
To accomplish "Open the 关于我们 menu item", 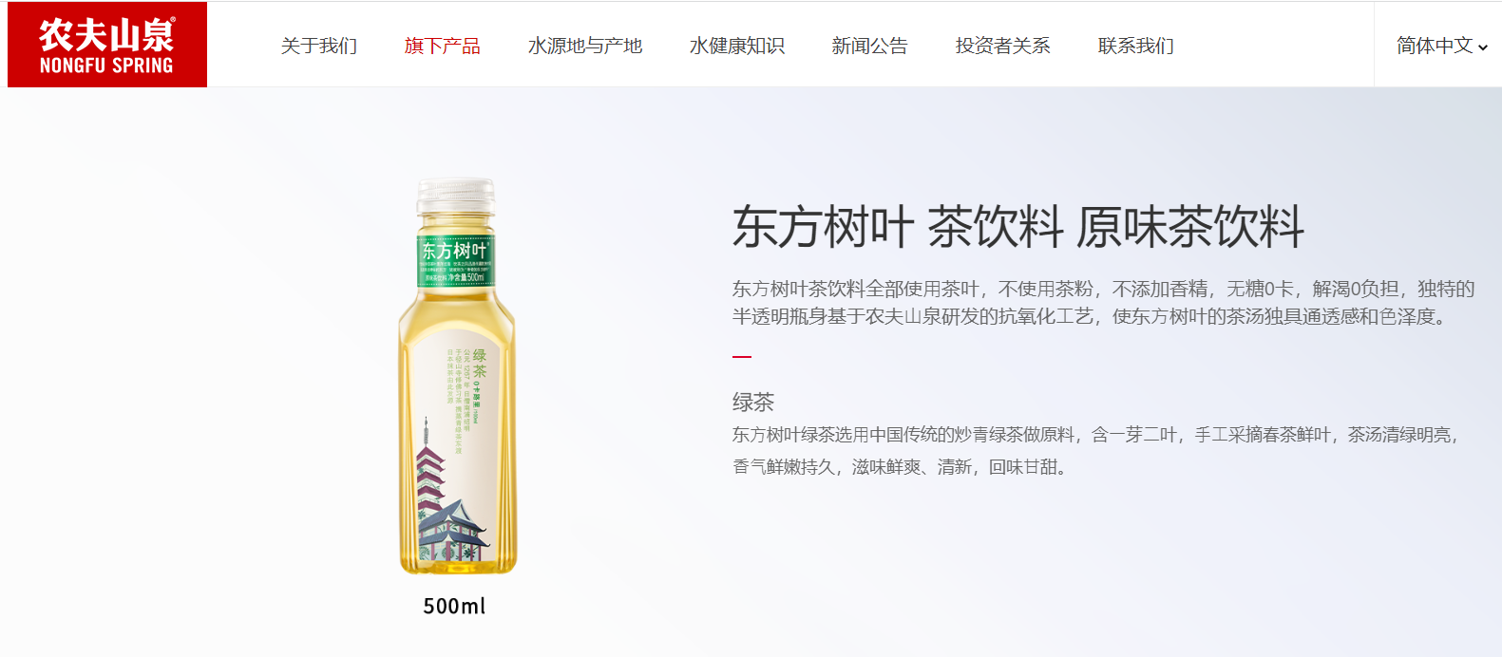I will pyautogui.click(x=319, y=46).
